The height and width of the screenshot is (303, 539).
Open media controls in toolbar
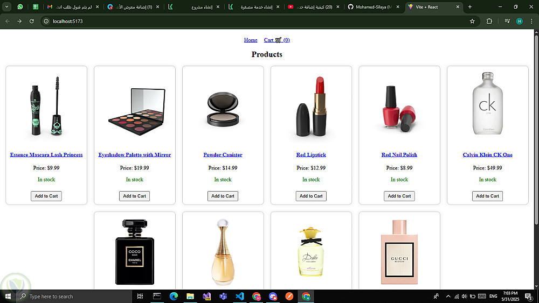pos(507,22)
